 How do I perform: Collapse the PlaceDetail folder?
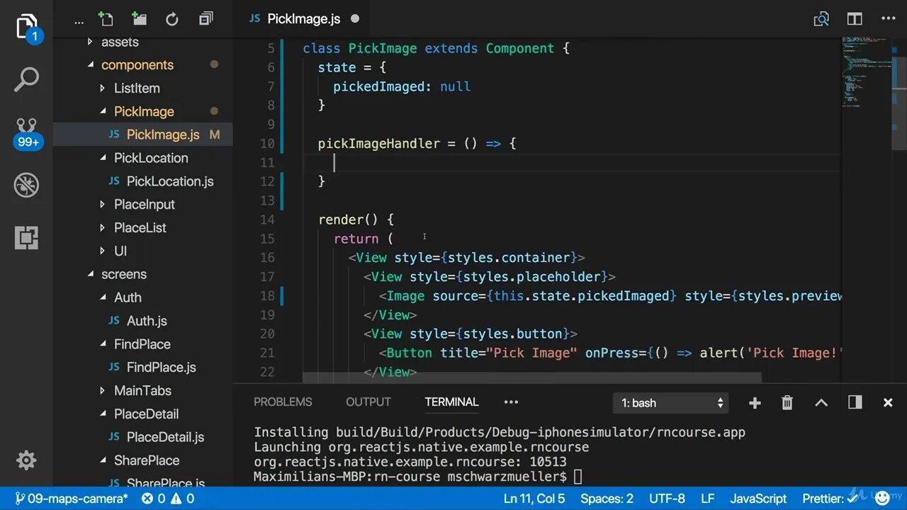pos(103,414)
